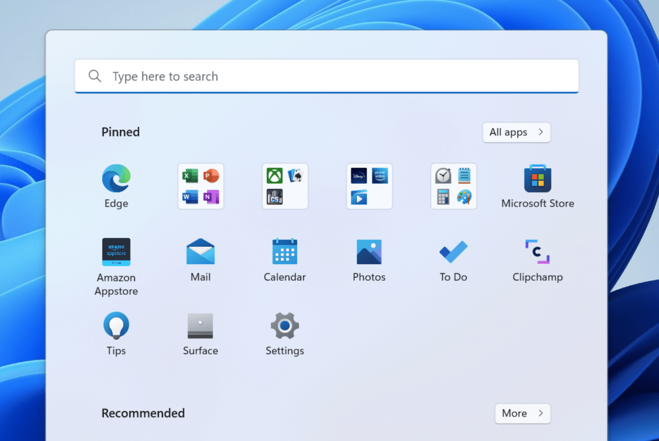Open the folder with Disney+ and Prime Video
This screenshot has width=659, height=441.
(369, 186)
